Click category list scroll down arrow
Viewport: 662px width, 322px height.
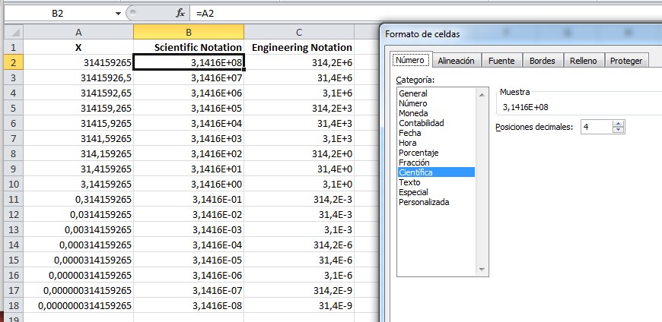[x=482, y=269]
